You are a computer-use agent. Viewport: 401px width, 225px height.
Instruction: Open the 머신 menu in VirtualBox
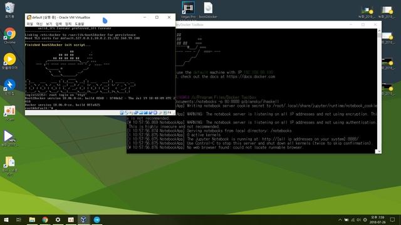click(x=39, y=24)
